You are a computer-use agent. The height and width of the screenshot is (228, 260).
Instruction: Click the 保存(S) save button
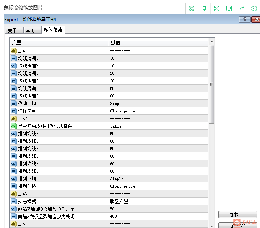click(238, 225)
